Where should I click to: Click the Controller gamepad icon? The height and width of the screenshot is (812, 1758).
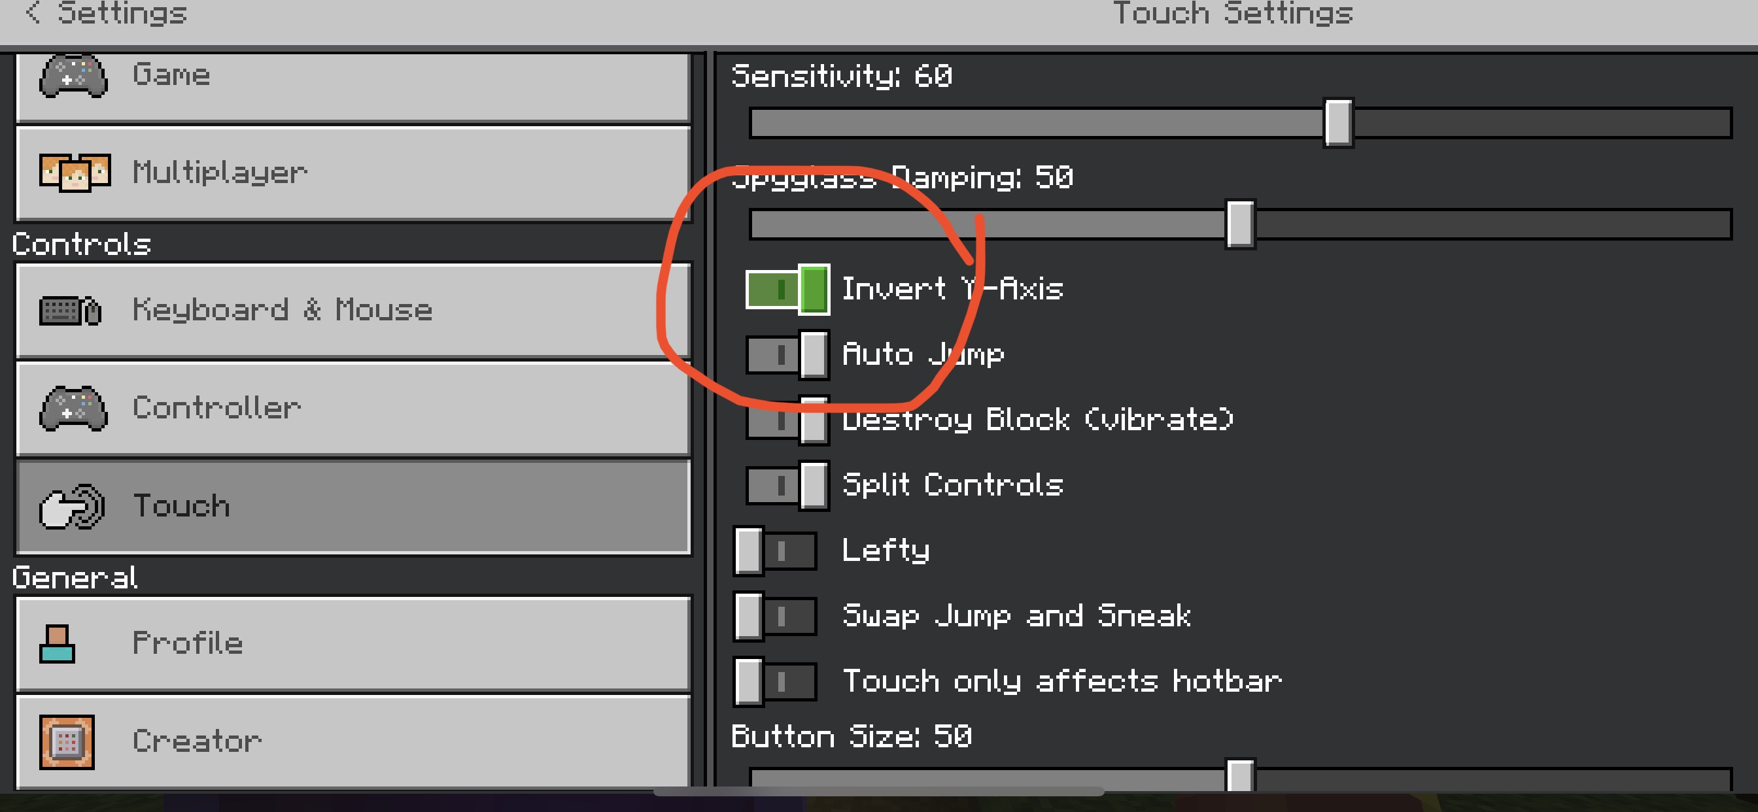click(73, 408)
